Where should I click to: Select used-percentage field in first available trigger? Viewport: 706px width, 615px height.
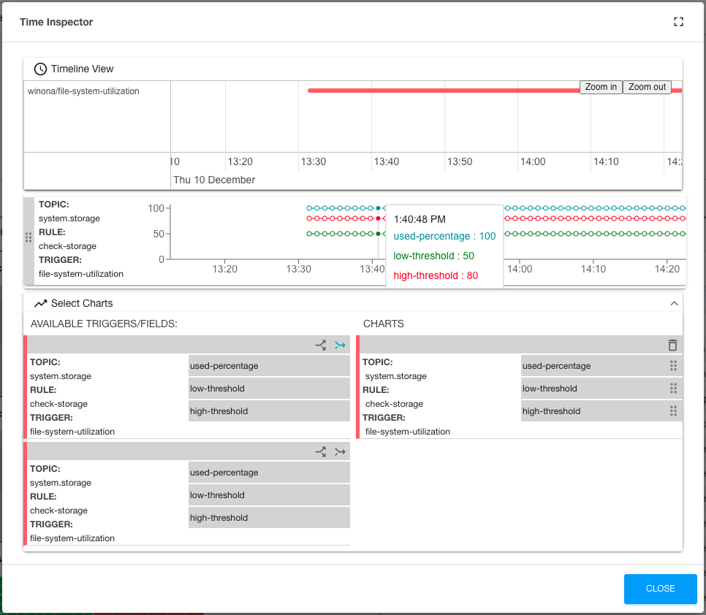pos(268,366)
